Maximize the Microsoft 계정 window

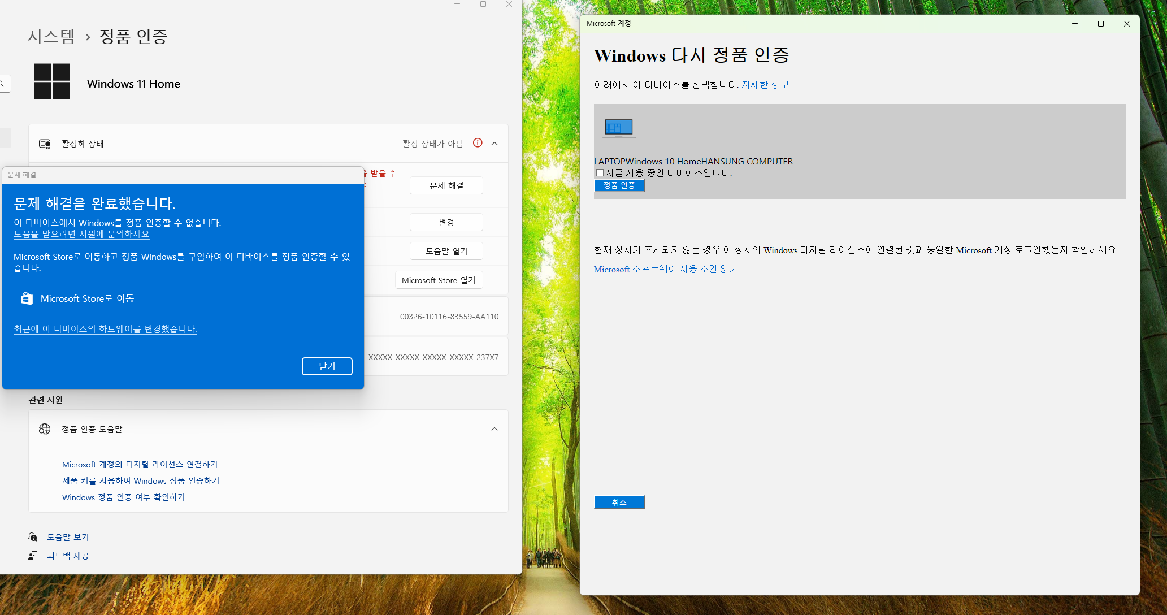point(1101,24)
